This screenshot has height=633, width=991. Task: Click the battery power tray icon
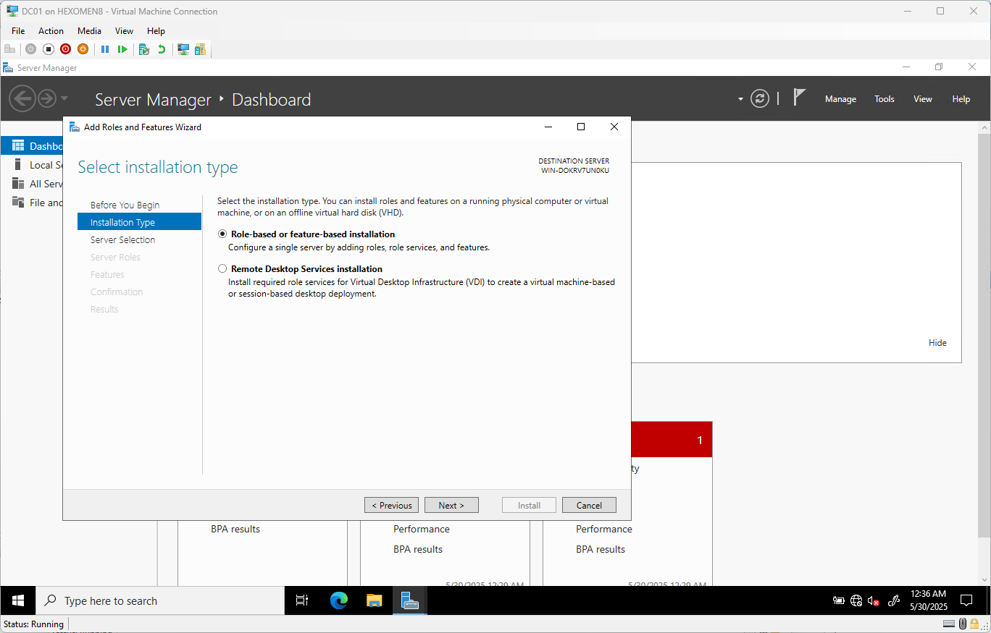click(x=839, y=600)
